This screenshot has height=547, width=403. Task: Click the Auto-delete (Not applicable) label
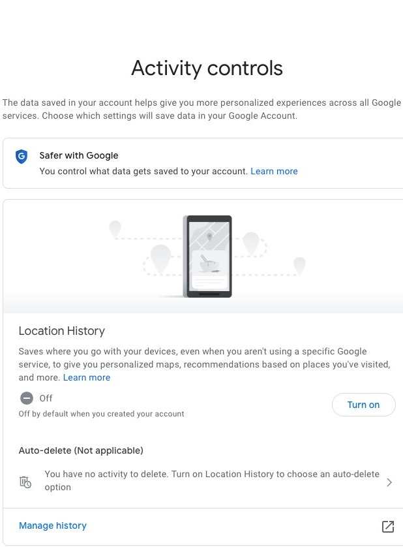click(81, 450)
